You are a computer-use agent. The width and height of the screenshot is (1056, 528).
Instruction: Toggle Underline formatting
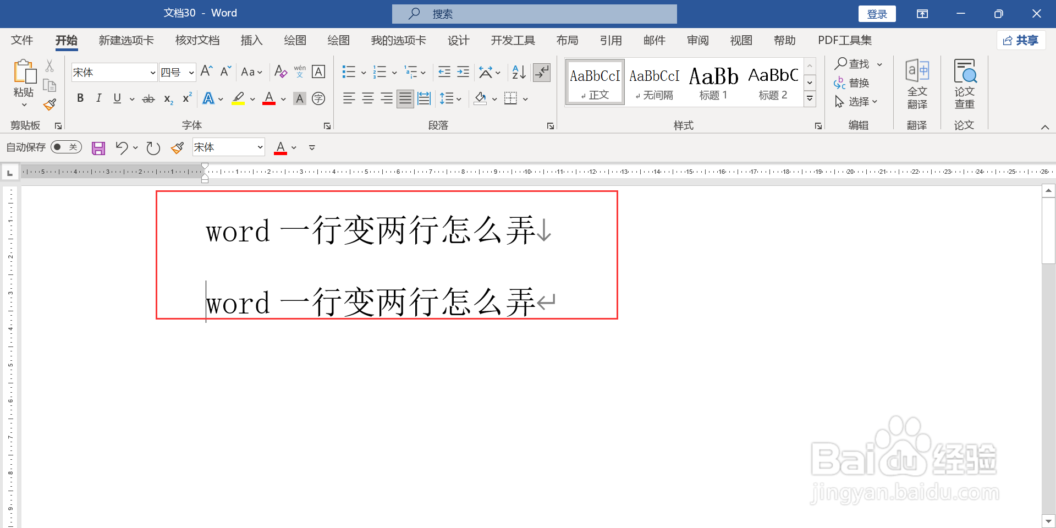117,98
